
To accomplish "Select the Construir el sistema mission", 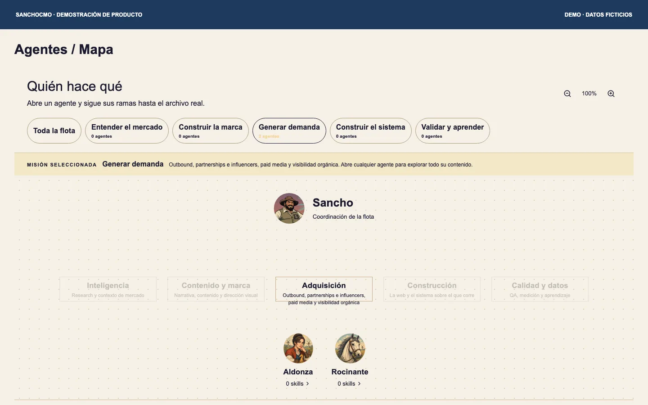I will pyautogui.click(x=371, y=130).
